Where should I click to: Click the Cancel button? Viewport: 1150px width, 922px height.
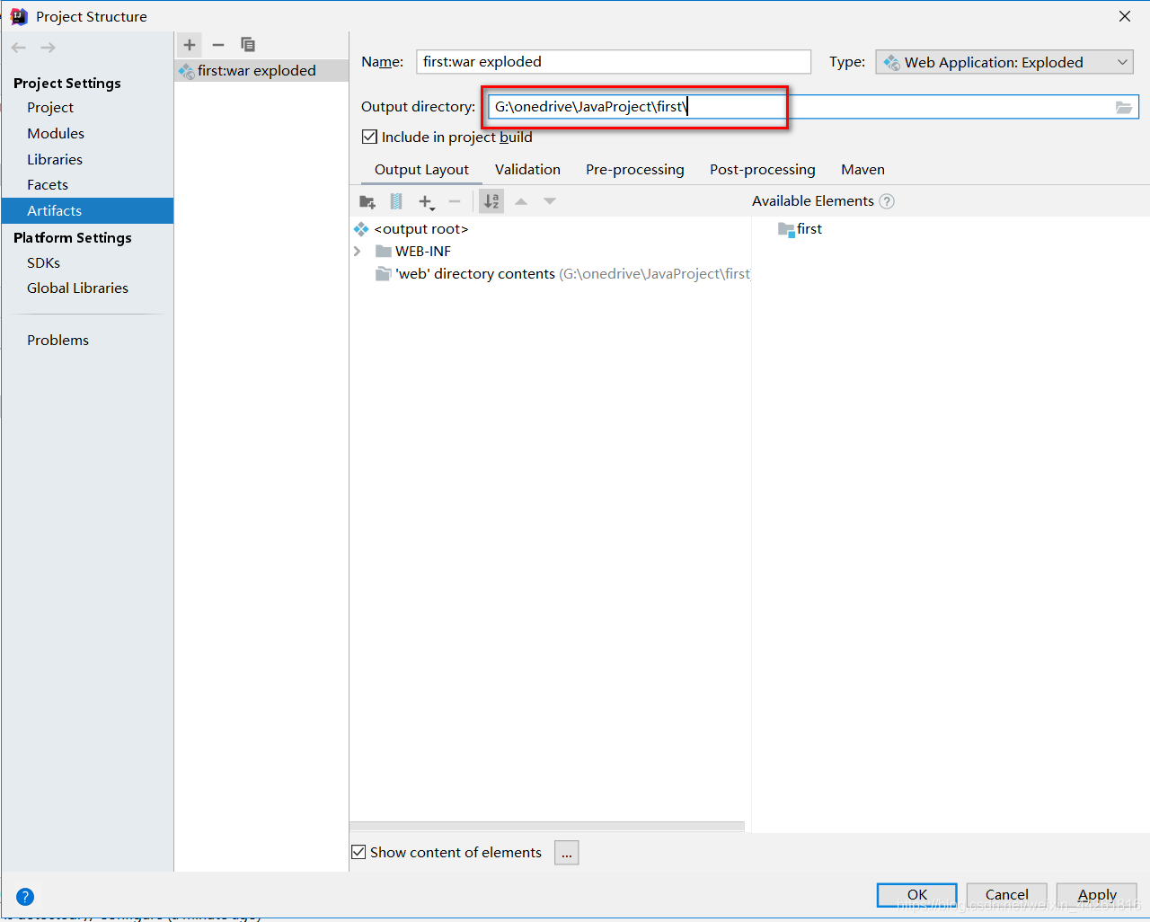pos(1006,894)
